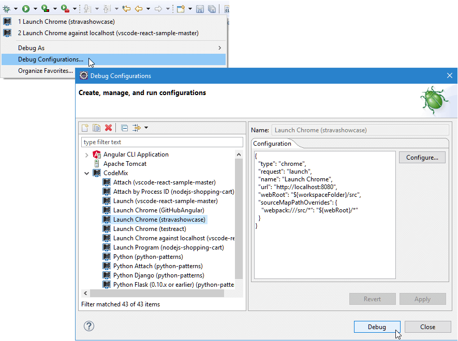Image resolution: width=458 pixels, height=341 pixels.
Task: Open External Tools dropdown arrow
Action: (x=75, y=9)
